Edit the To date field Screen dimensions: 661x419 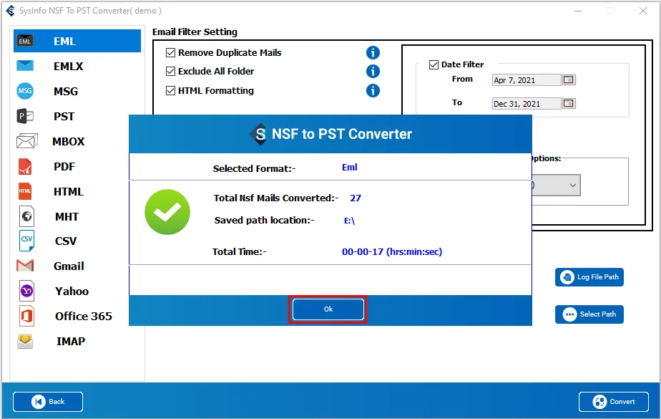point(527,104)
